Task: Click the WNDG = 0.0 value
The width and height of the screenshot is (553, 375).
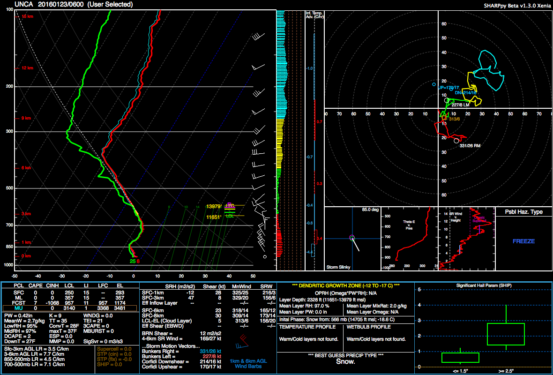Action: pos(98,315)
